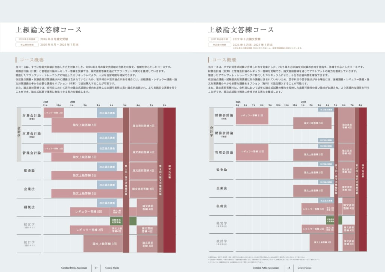Click the right page レギュラー答練 11回 block
This screenshot has width=385, height=272.
[x=252, y=115]
